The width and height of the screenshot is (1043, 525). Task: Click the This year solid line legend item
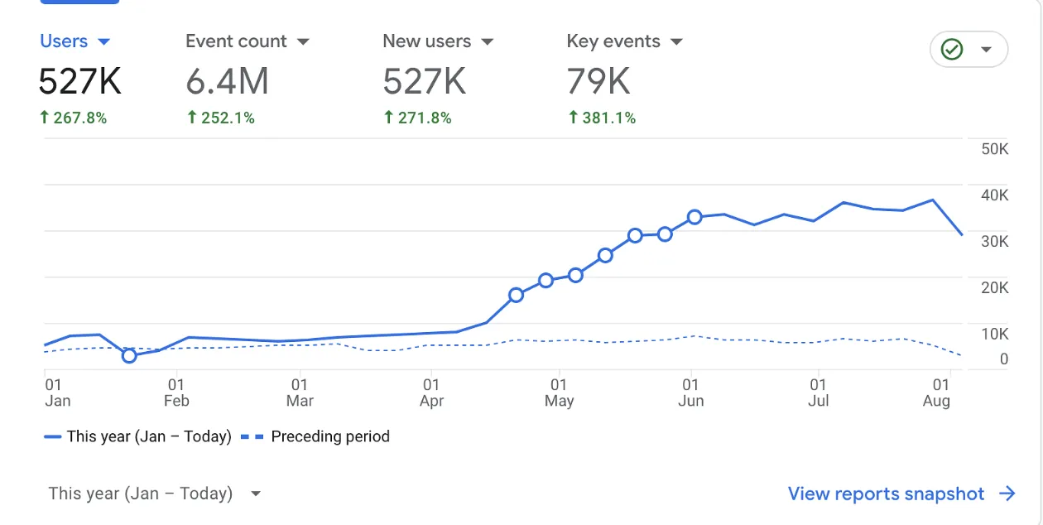pos(137,436)
